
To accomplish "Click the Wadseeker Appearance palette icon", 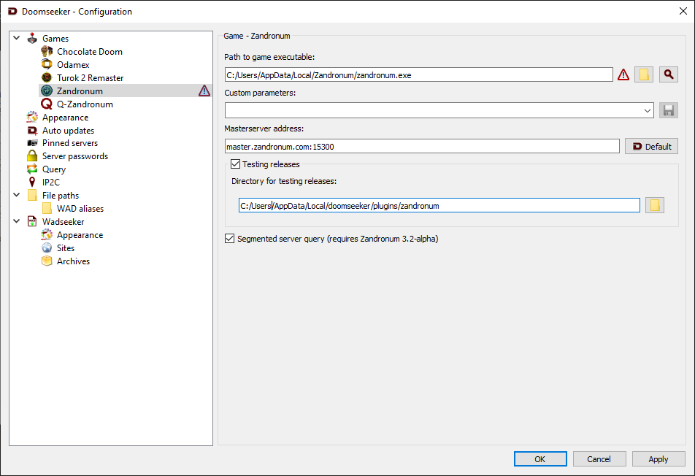I will pyautogui.click(x=47, y=234).
